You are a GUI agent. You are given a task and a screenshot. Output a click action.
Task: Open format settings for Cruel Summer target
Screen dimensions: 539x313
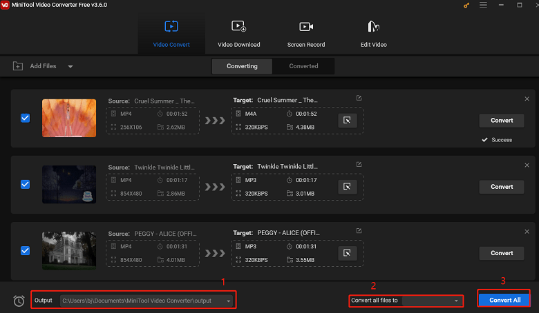pos(347,121)
